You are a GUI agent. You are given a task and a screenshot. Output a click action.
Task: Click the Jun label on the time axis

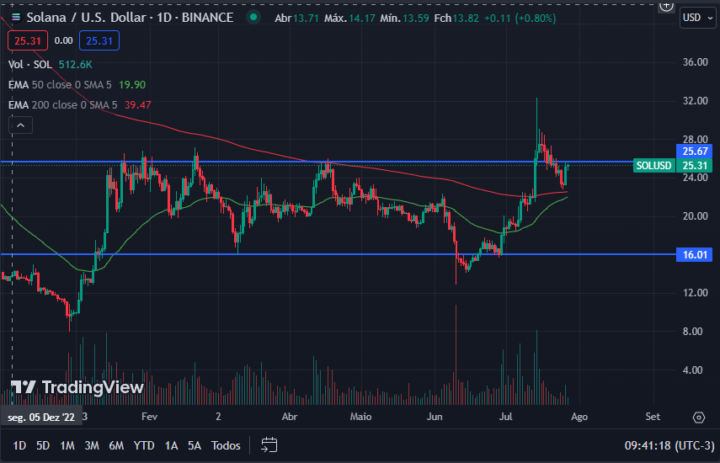tap(435, 417)
